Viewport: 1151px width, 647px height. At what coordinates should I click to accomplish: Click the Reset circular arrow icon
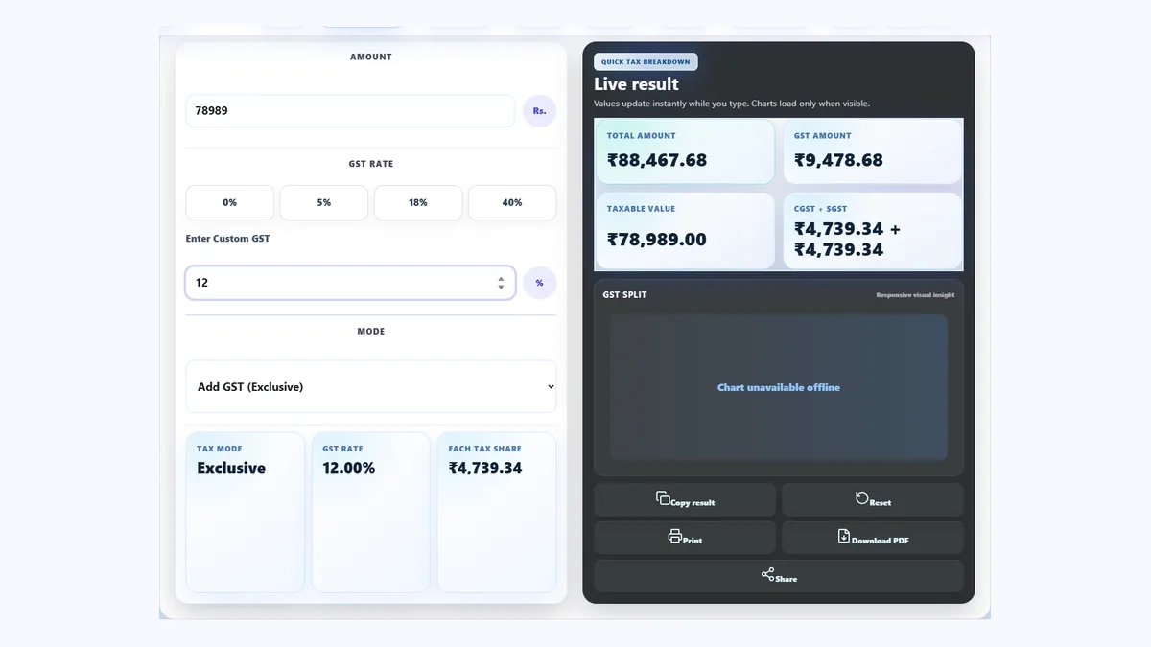coord(861,497)
